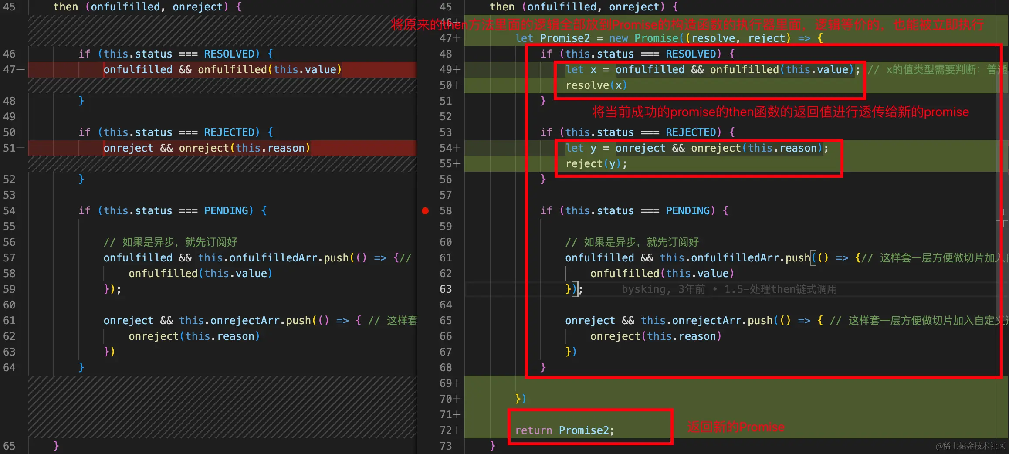This screenshot has width=1009, height=454.
Task: Click "onreject(this.reason)" on modified line 66
Action: [x=656, y=336]
